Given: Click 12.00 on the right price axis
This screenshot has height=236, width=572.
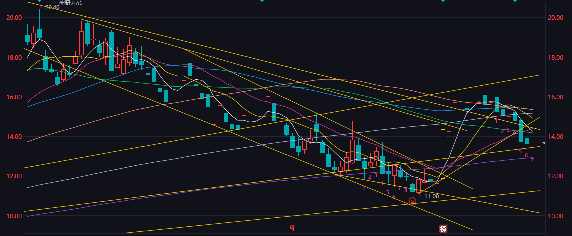Looking at the screenshot, I should point(555,176).
